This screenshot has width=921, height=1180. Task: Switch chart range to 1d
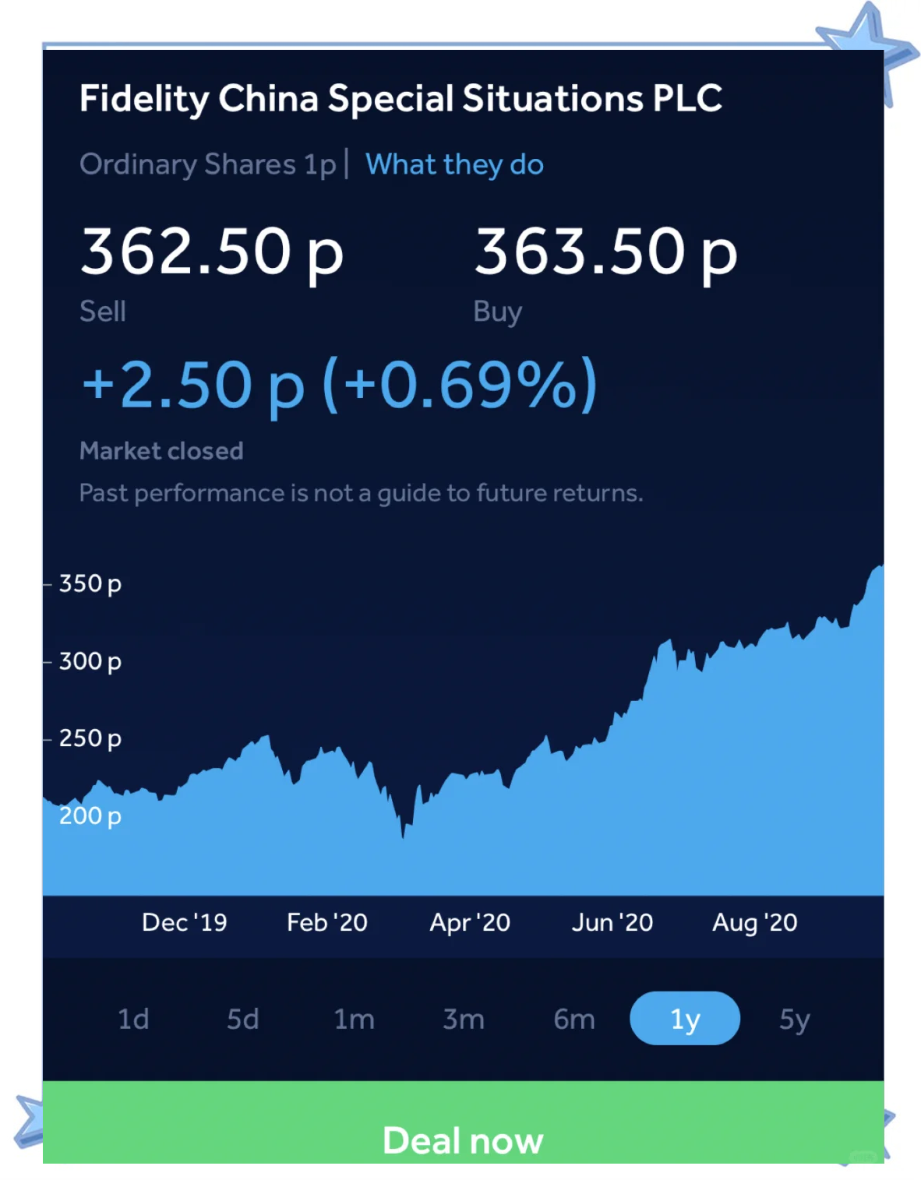(x=133, y=1019)
